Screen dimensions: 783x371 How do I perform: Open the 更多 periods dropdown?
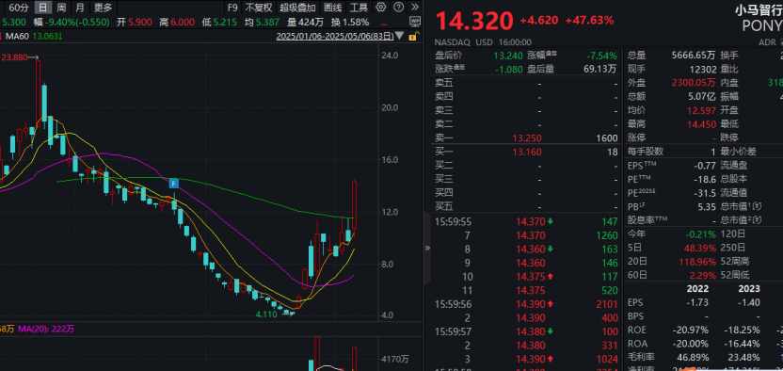coord(104,8)
